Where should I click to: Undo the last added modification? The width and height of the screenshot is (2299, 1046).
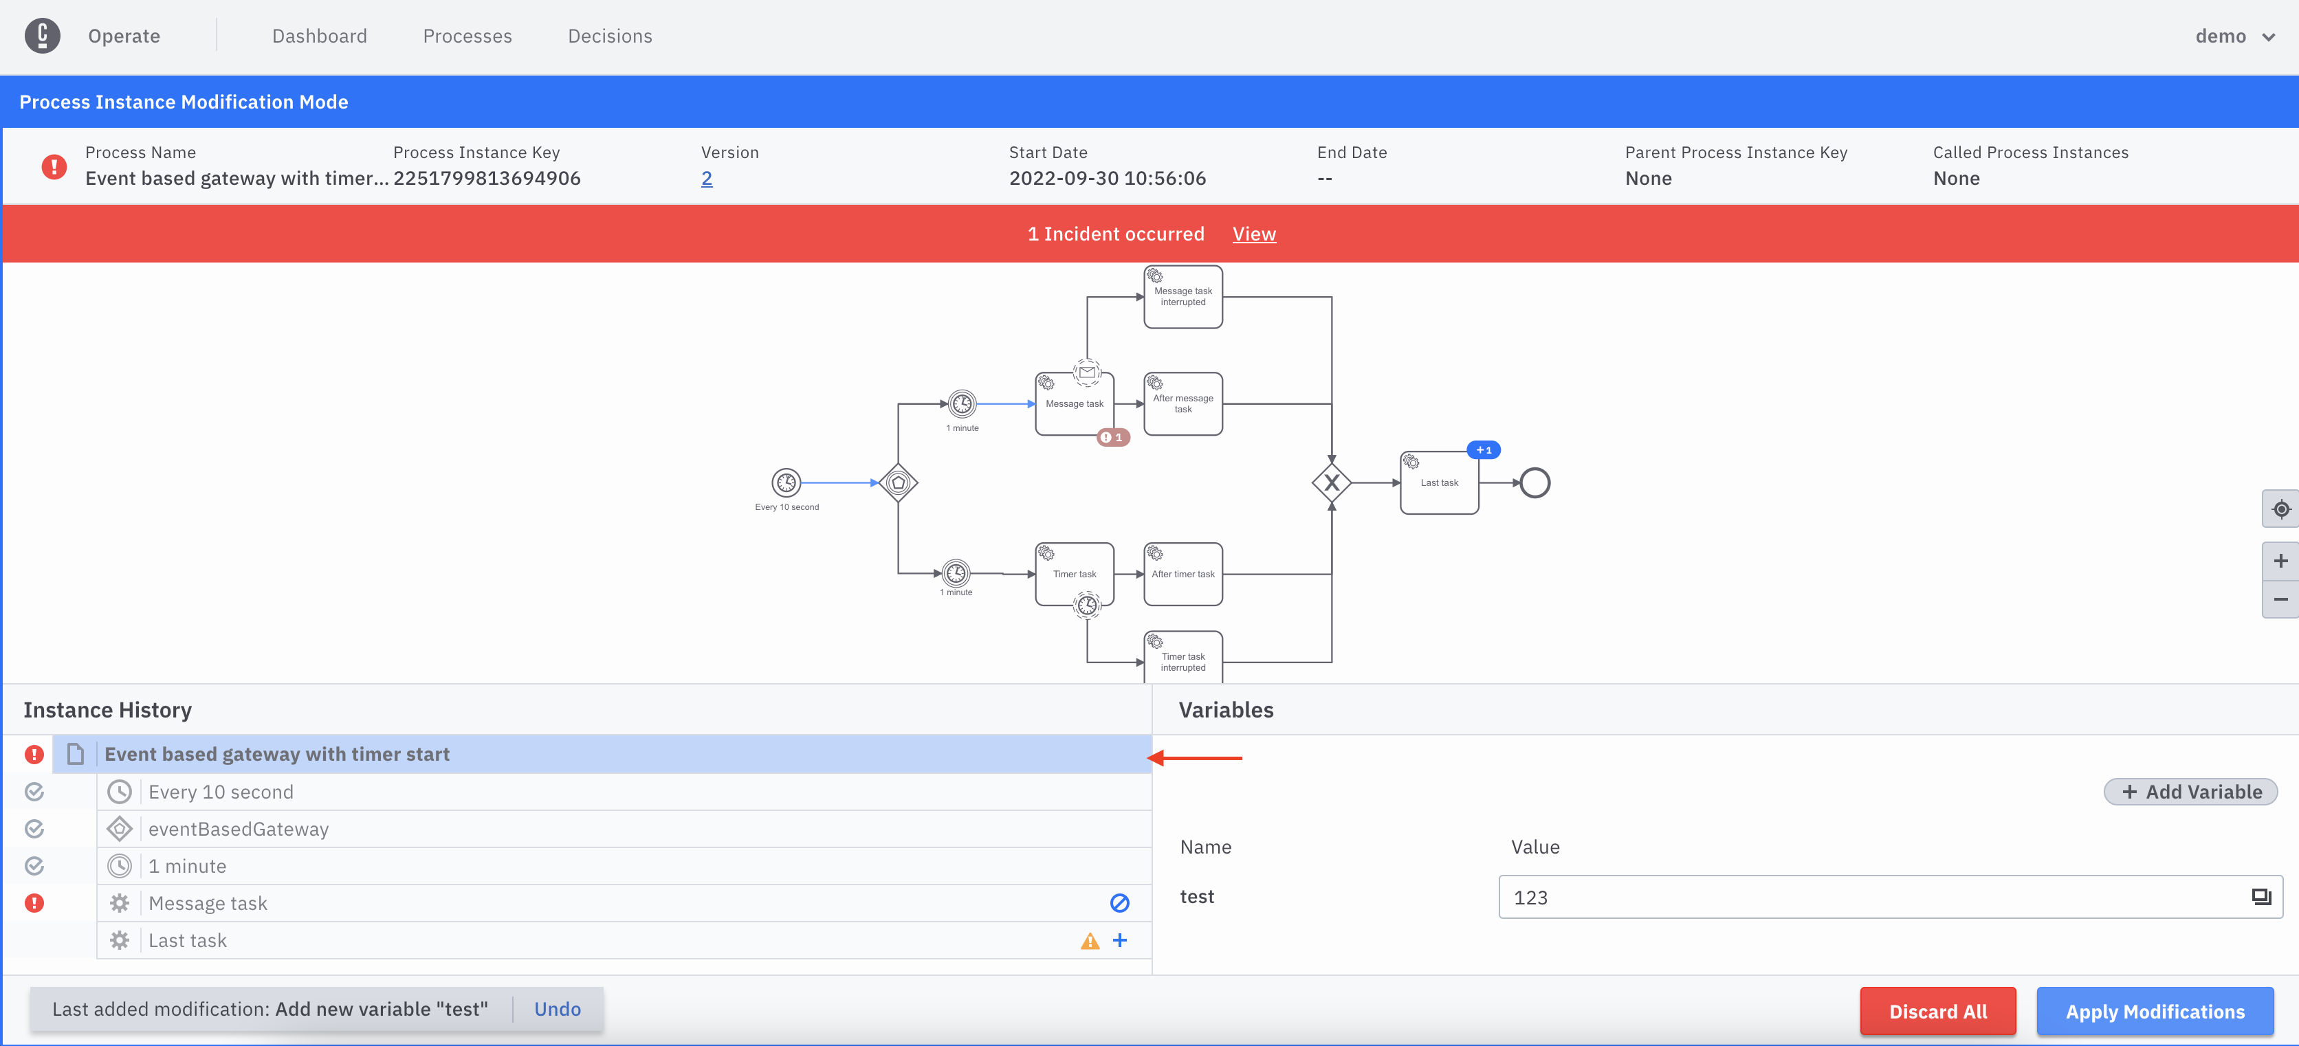point(557,1008)
